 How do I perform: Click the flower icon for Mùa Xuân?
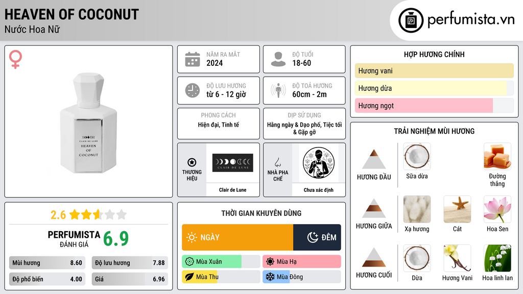pos(189,262)
